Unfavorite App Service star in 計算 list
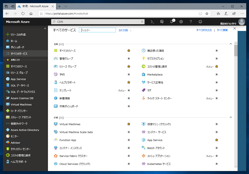The image size is (249, 174). tap(217, 140)
